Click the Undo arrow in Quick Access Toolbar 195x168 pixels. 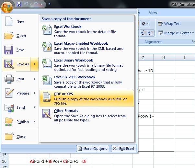26,4
